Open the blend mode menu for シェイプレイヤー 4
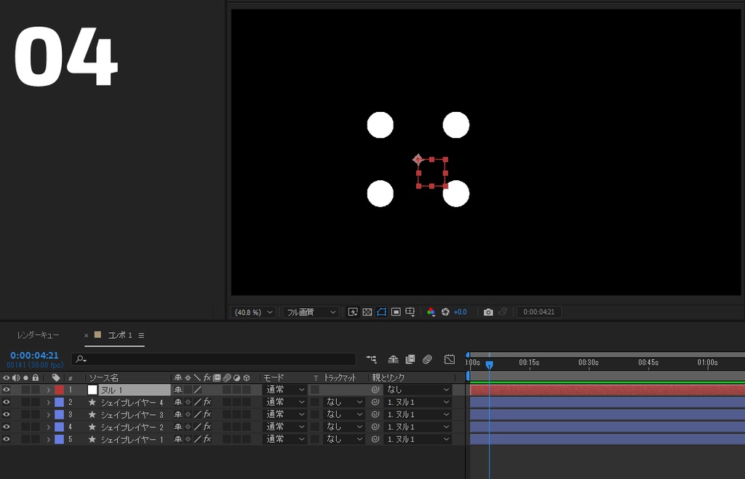This screenshot has height=479, width=745. click(x=284, y=402)
